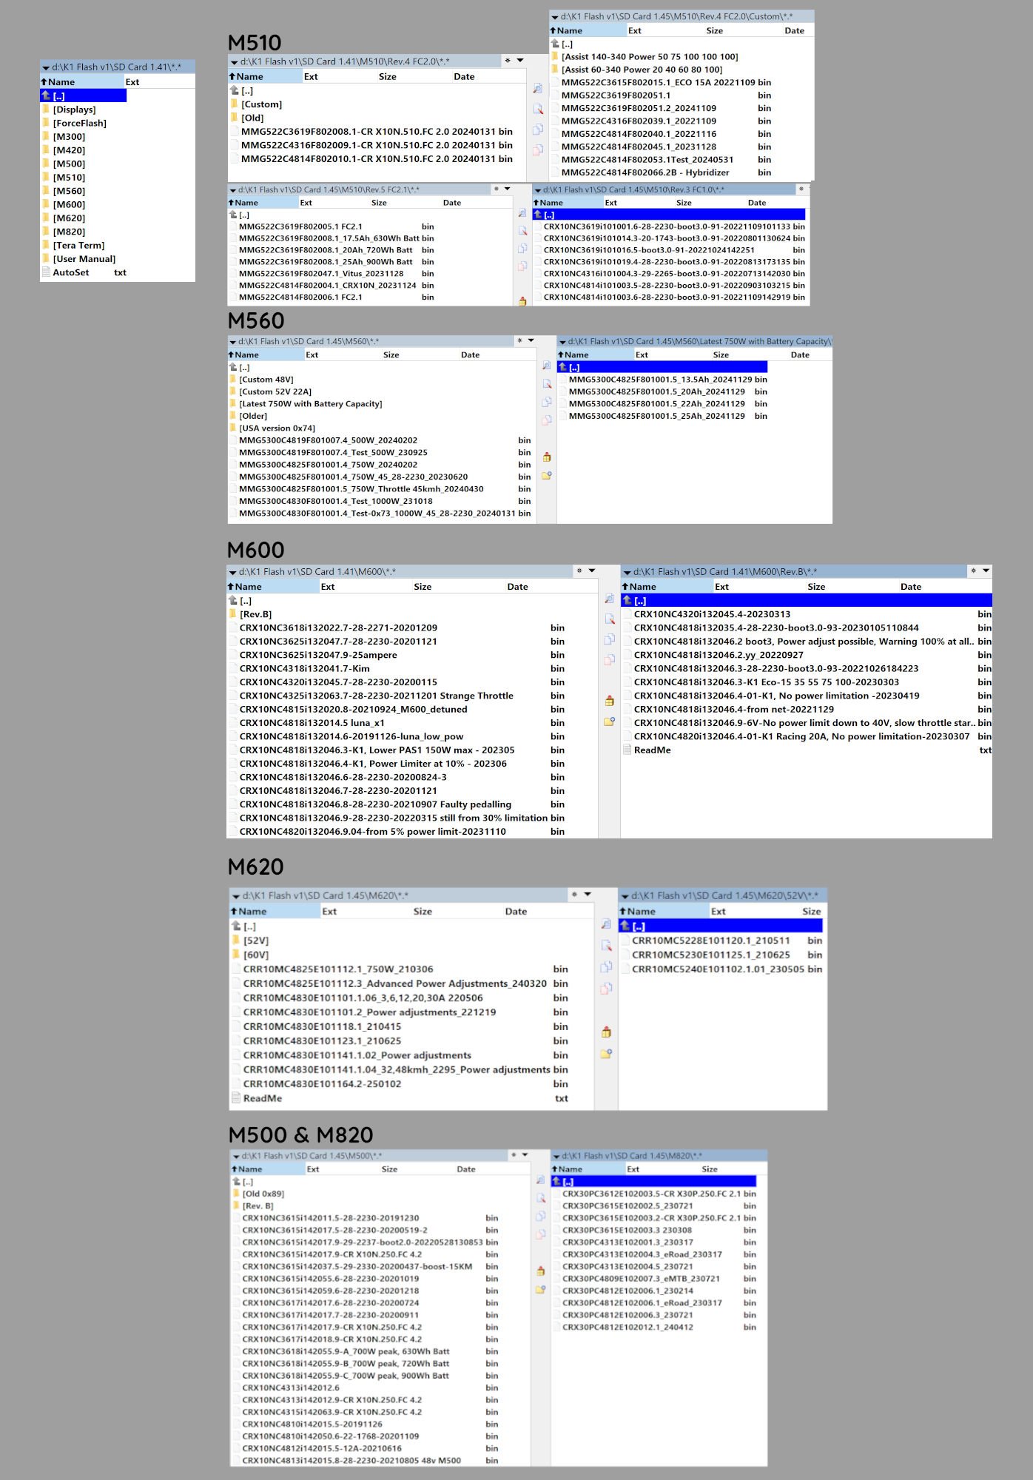
Task: Click the View icon between the M620 panels
Action: (606, 924)
